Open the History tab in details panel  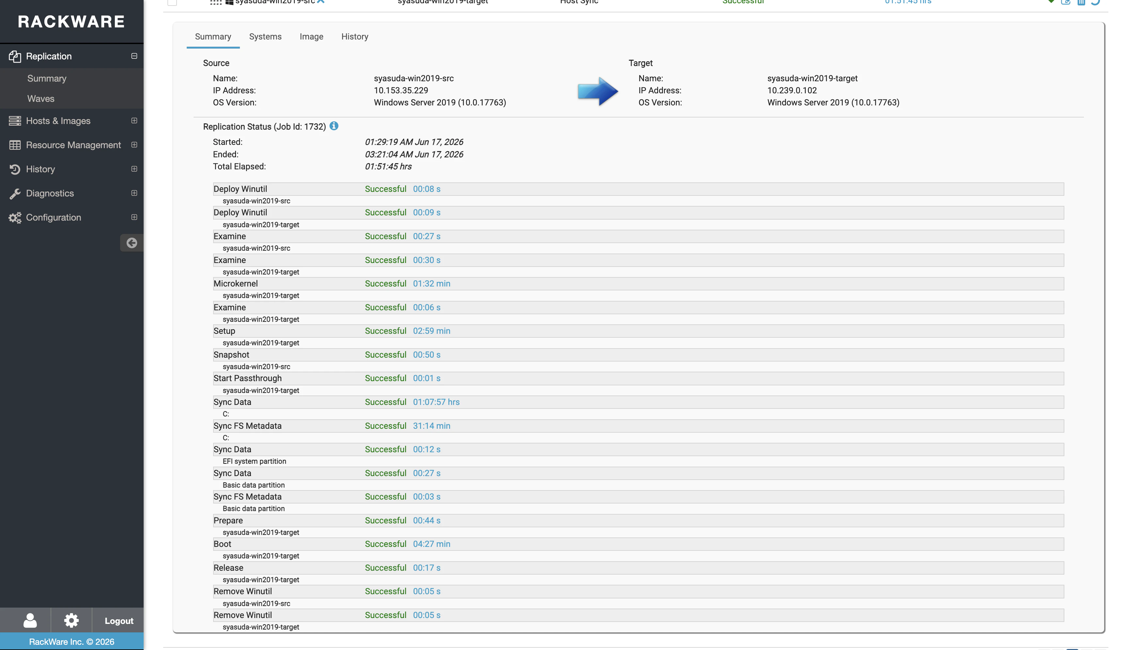(x=354, y=37)
